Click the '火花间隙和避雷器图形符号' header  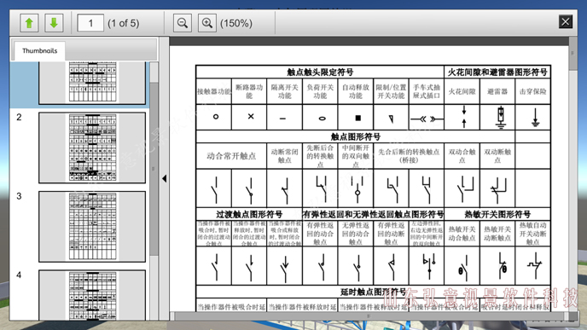[x=497, y=72]
